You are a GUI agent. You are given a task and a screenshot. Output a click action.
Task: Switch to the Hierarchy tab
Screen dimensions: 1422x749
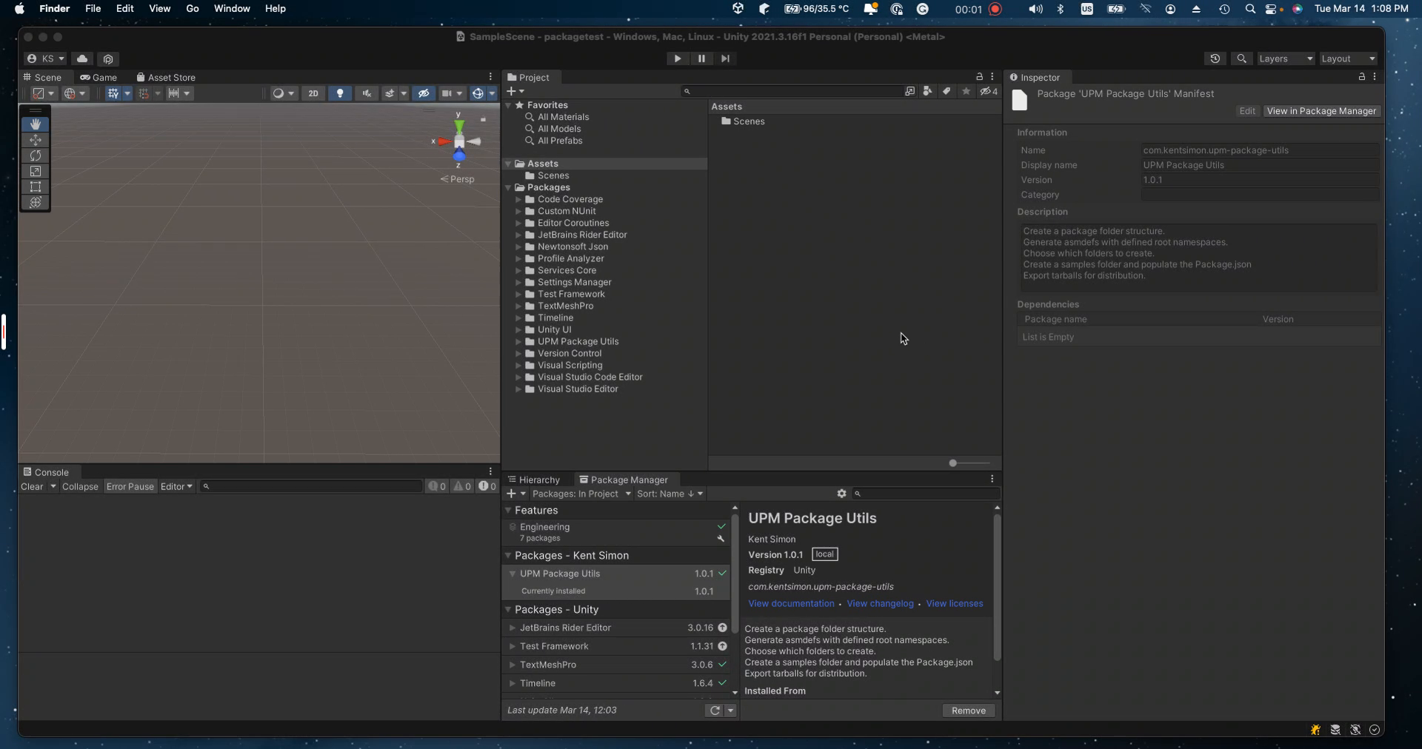tap(533, 480)
